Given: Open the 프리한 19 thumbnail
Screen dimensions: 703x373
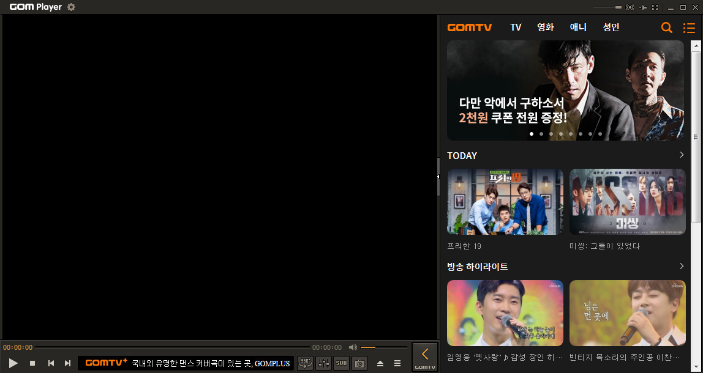Looking at the screenshot, I should (x=505, y=202).
